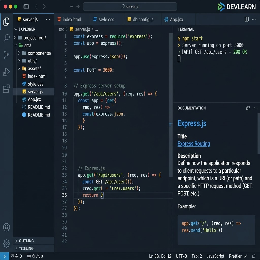Click the TERMINAL panel header
The height and width of the screenshot is (260, 260).
coord(186,29)
